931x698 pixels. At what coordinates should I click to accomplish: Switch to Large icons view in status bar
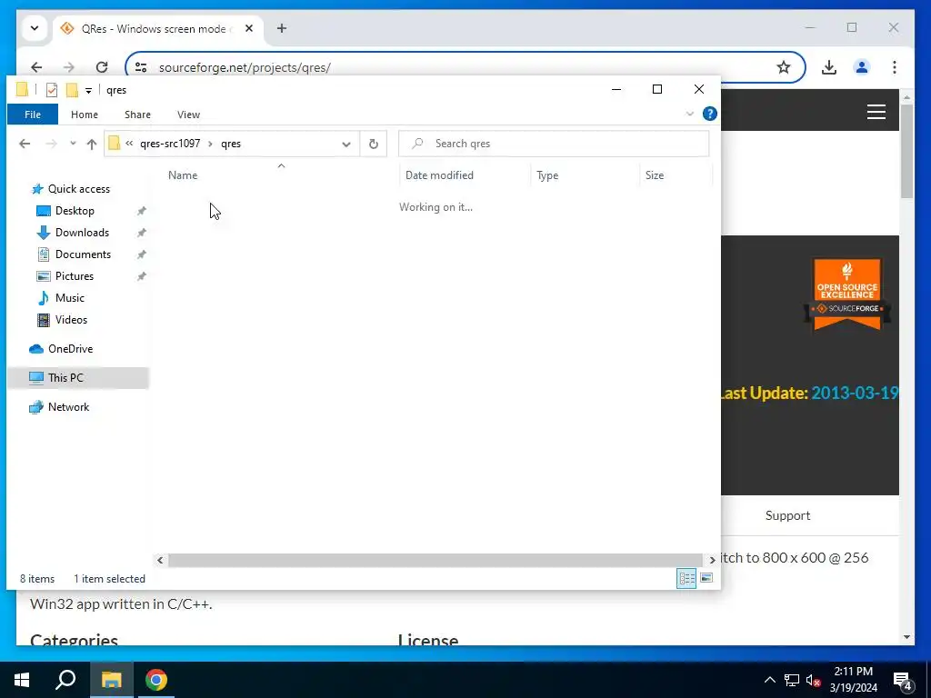point(706,578)
